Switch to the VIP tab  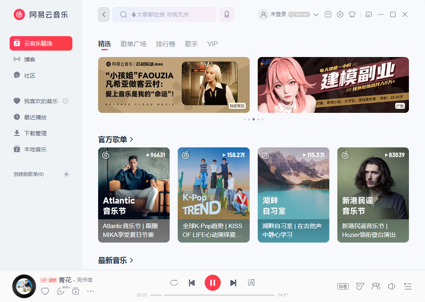[x=212, y=44]
